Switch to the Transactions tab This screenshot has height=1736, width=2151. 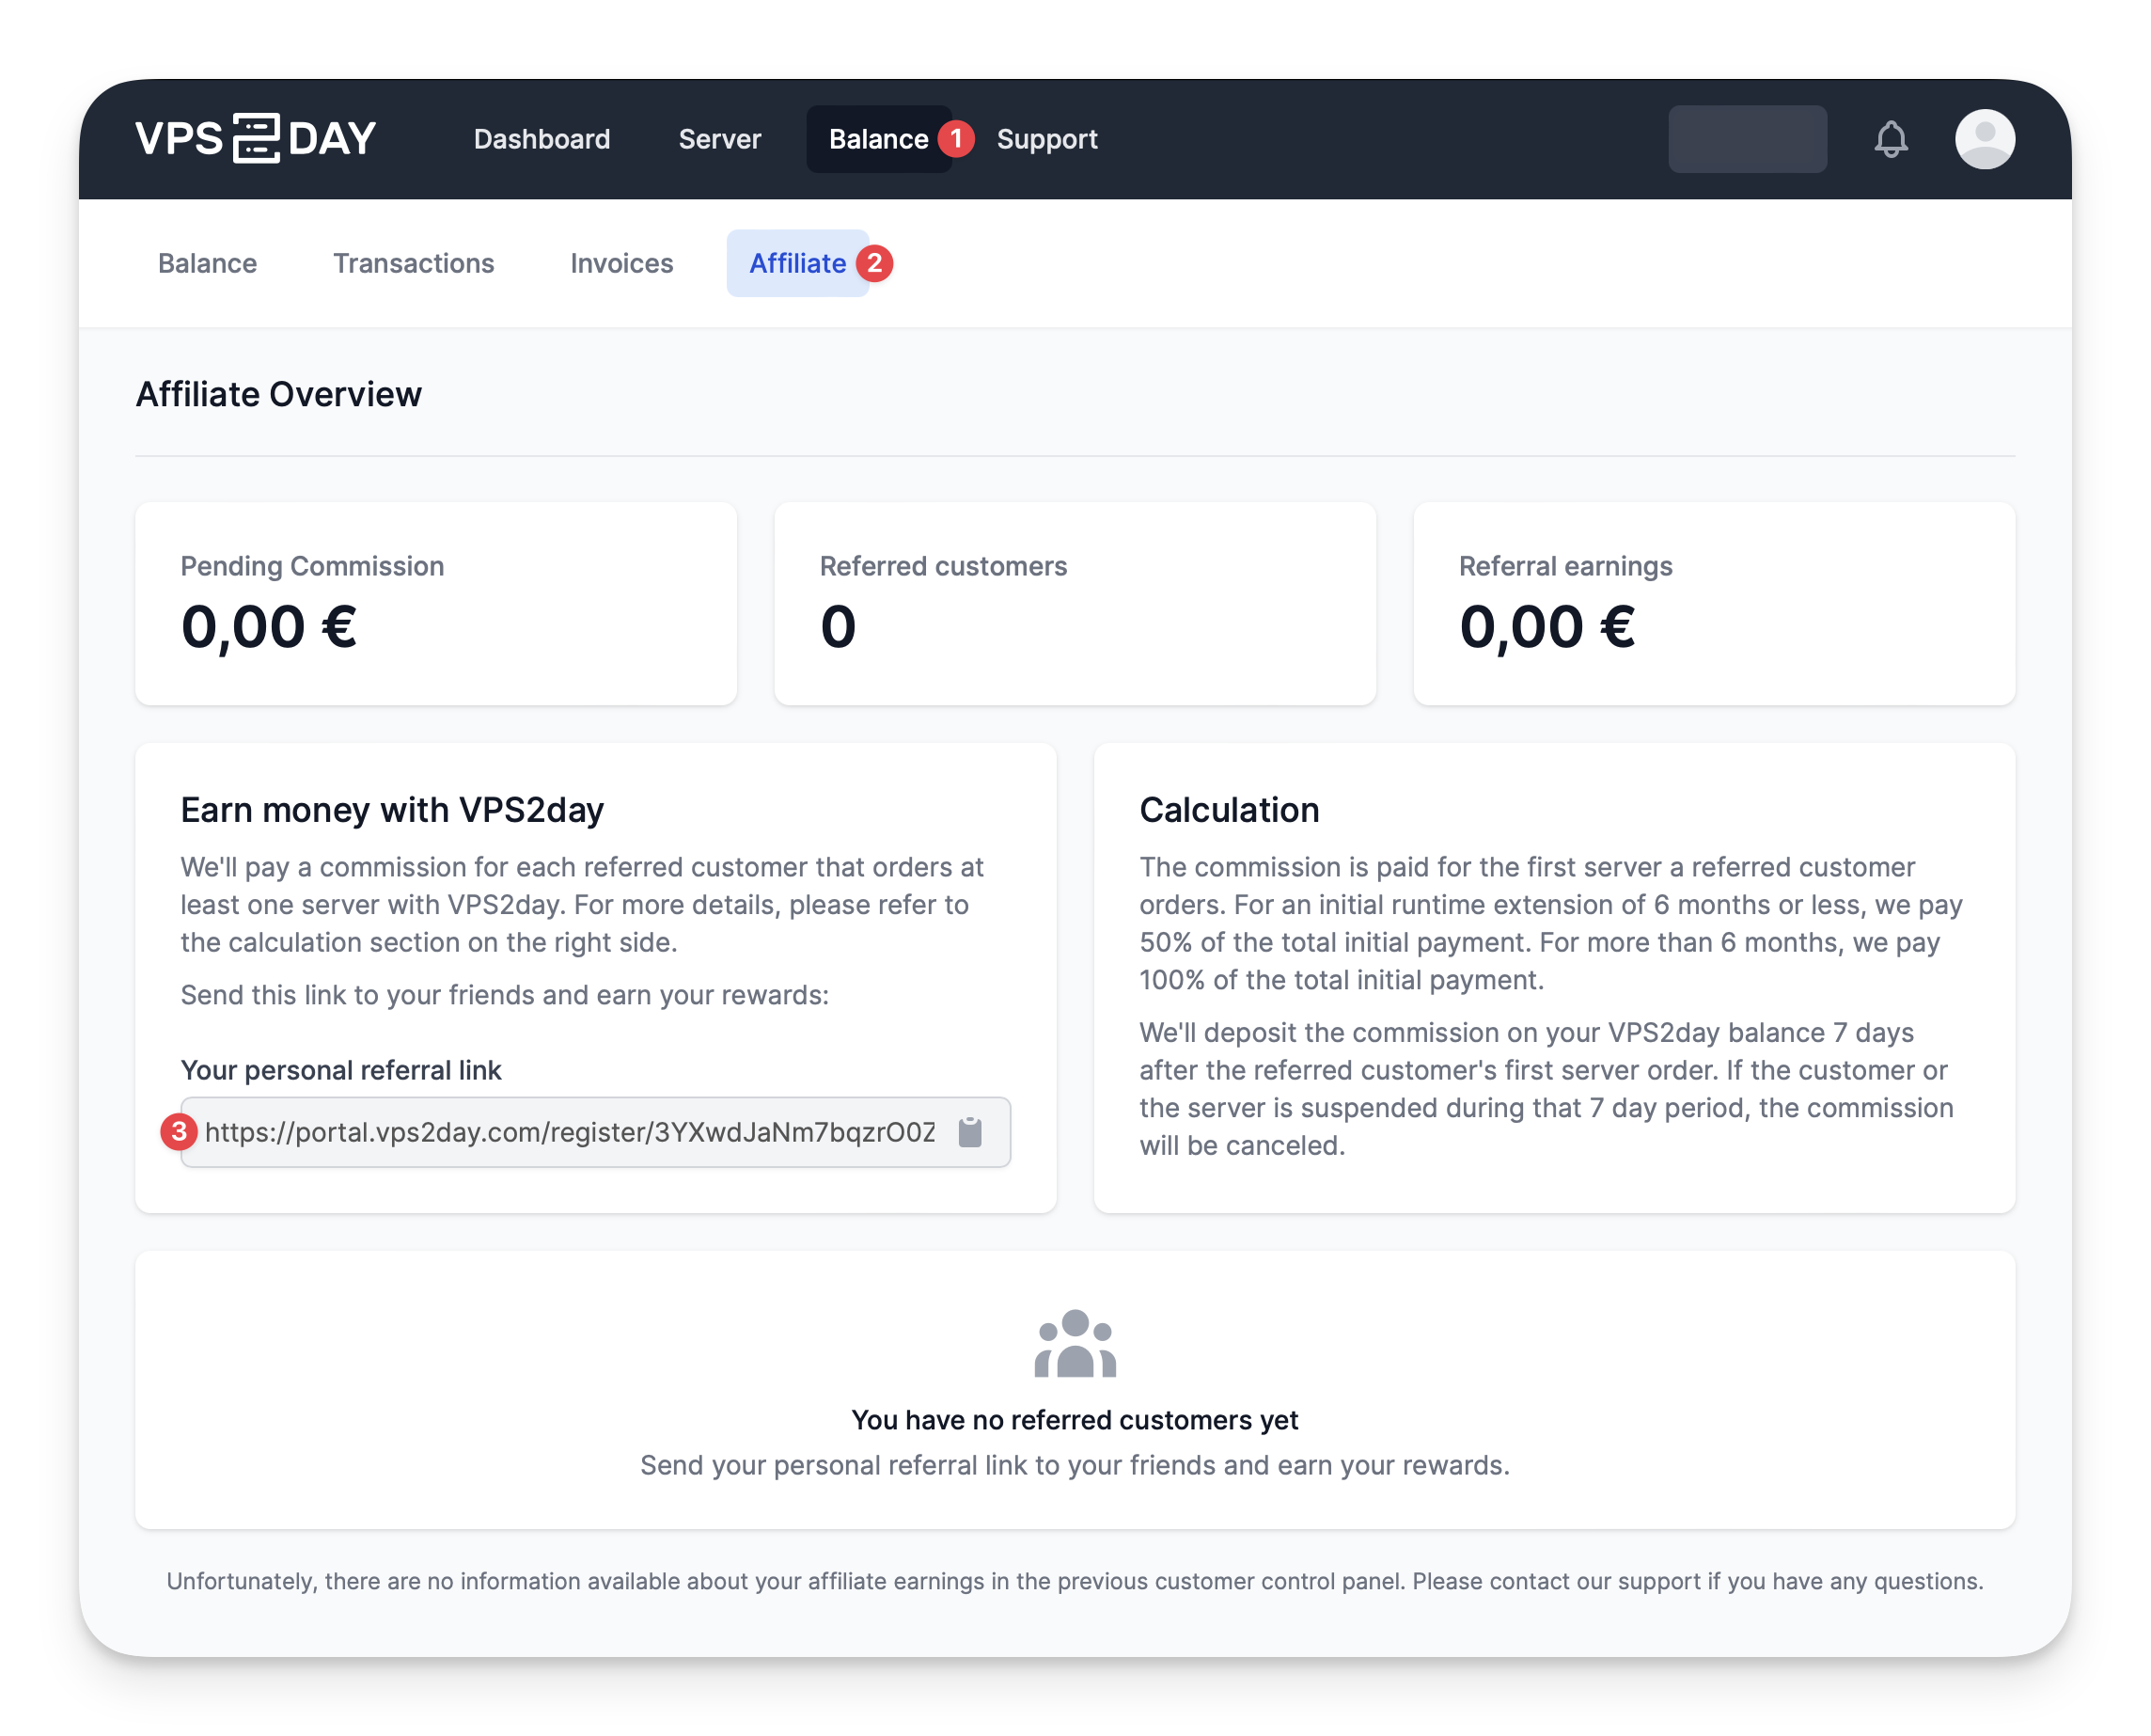tap(413, 264)
